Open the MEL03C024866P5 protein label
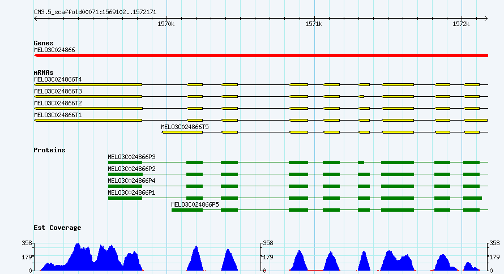Screen dimensions: 504x274 (x=195, y=204)
